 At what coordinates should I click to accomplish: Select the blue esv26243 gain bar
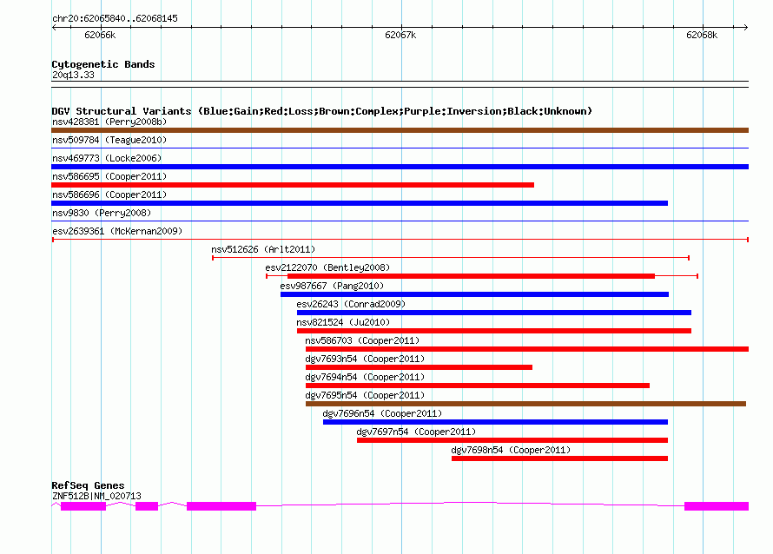point(494,313)
